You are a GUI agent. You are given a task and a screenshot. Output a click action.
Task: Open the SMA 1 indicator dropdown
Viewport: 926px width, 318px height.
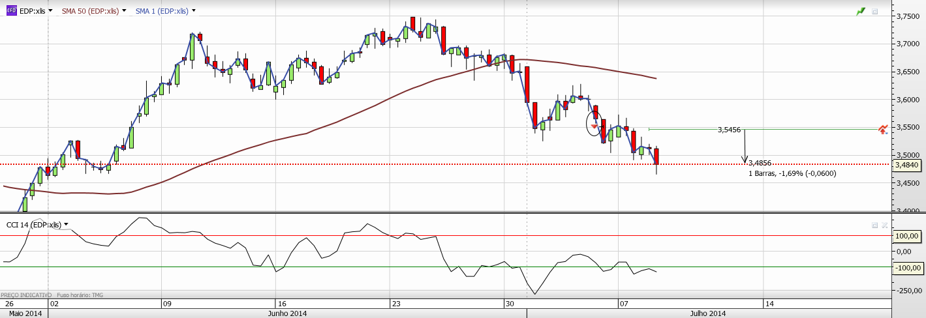[x=194, y=12]
